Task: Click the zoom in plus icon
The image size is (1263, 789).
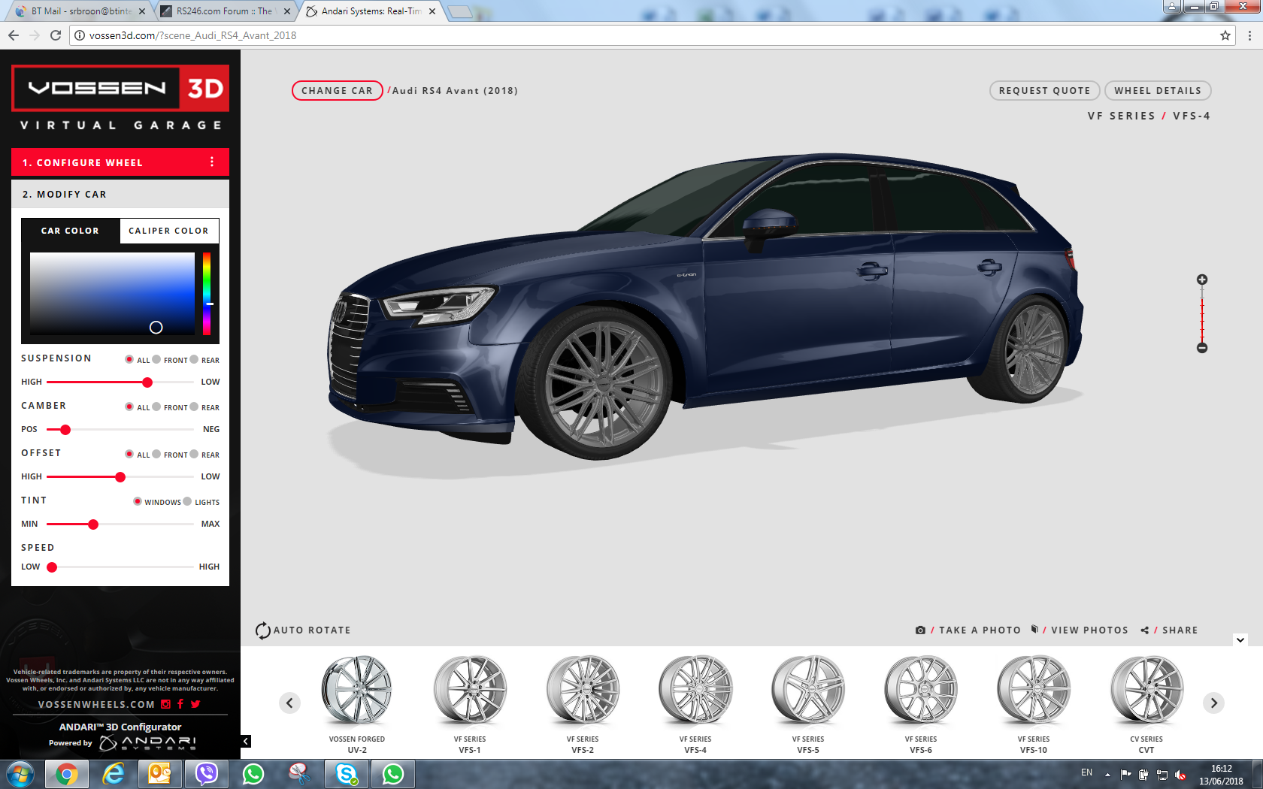Action: coord(1202,280)
